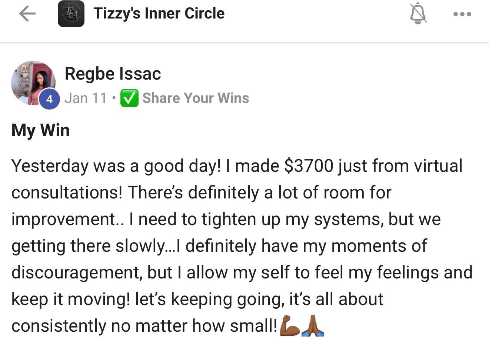Click the word "discouragement," in the post
Screen dimensions: 489x361
click(x=77, y=273)
